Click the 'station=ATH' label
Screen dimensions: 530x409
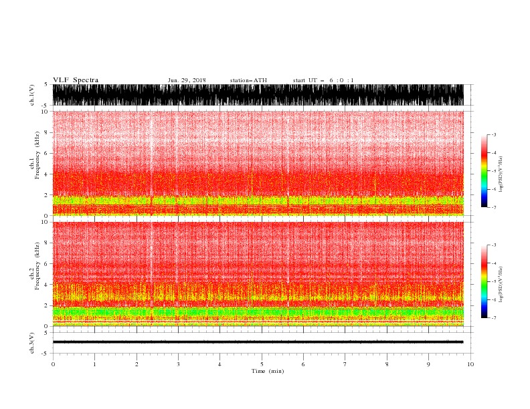click(248, 80)
